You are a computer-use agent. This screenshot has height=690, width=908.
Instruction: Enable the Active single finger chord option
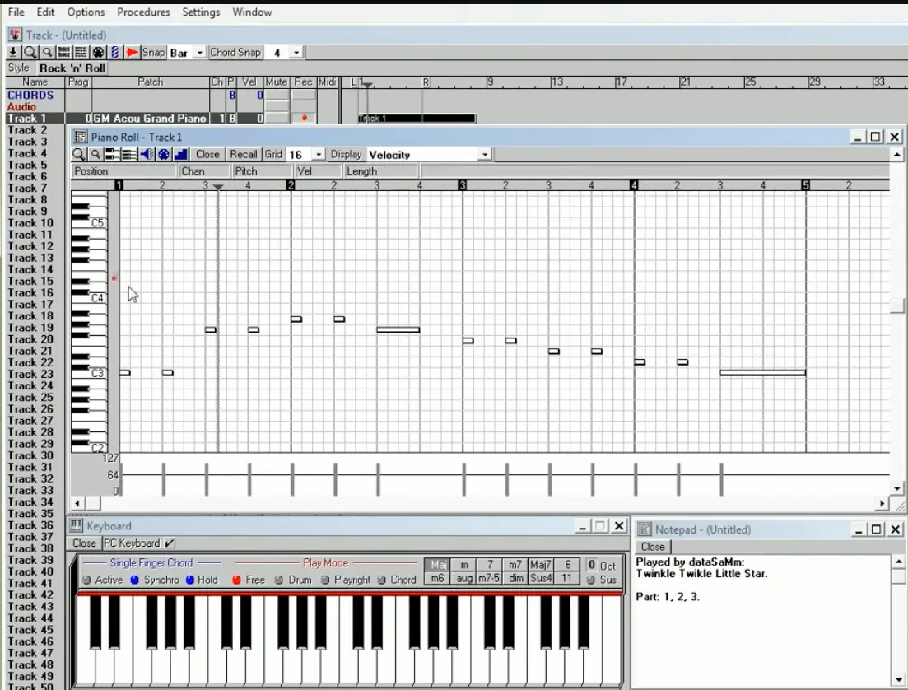point(86,580)
